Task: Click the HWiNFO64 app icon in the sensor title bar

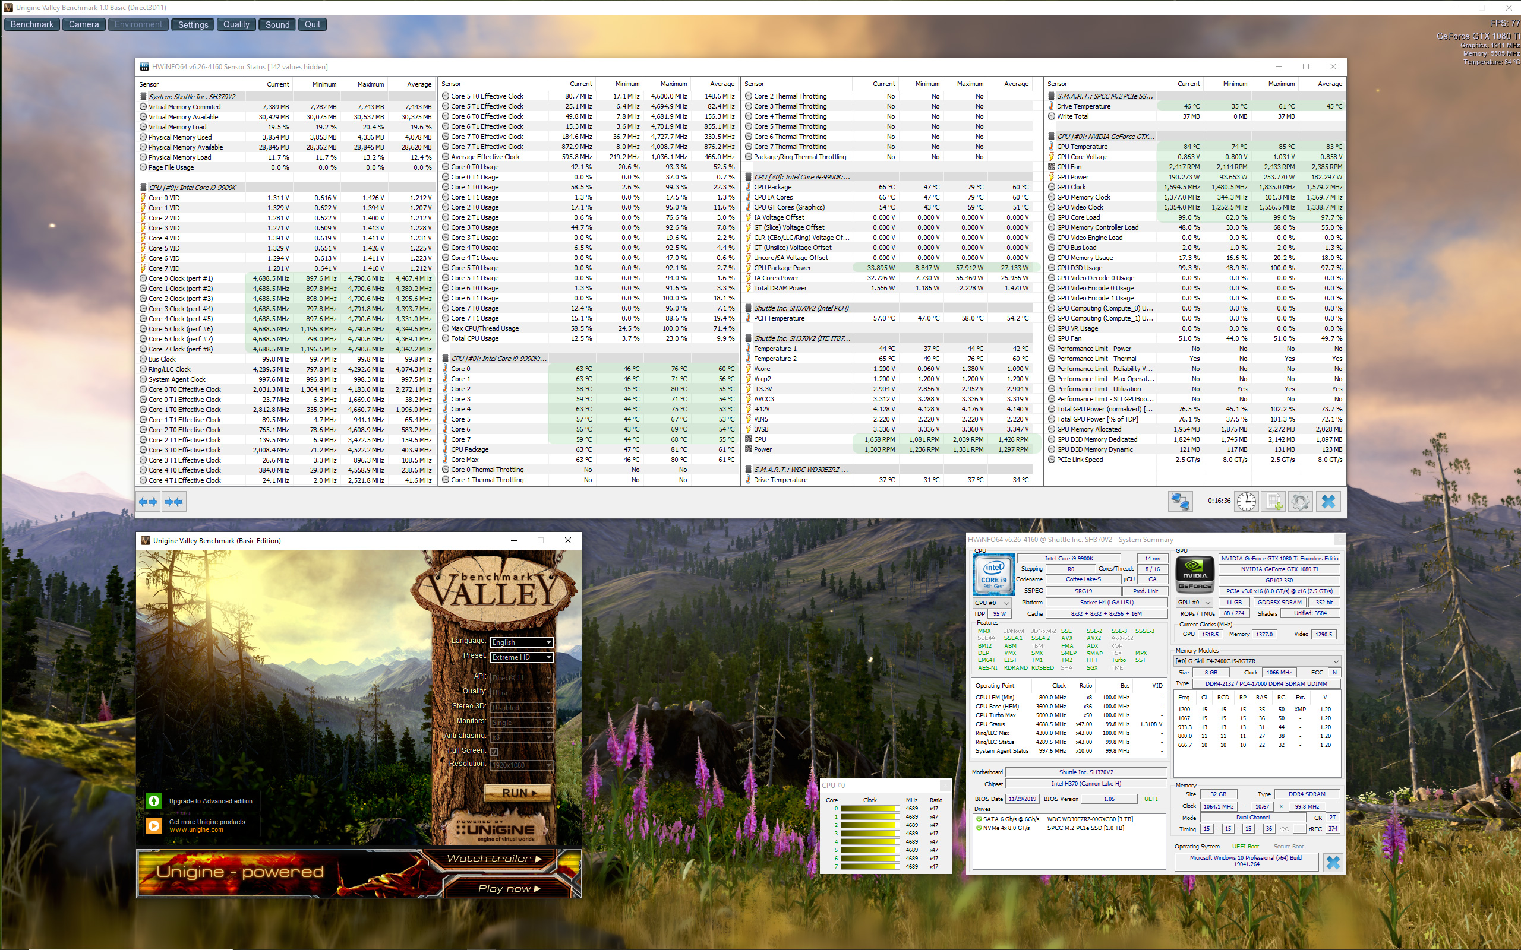Action: (x=144, y=66)
